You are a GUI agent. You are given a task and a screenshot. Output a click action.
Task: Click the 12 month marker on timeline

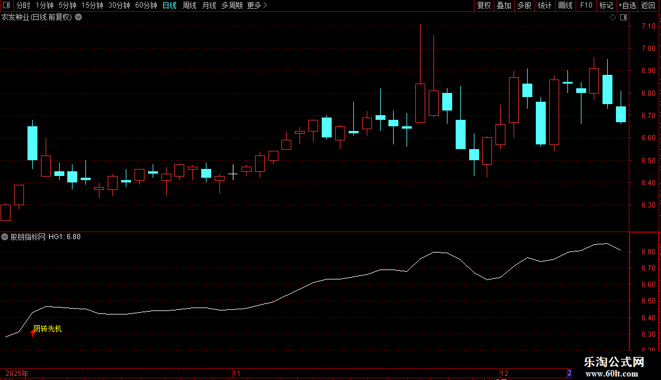[x=504, y=373]
